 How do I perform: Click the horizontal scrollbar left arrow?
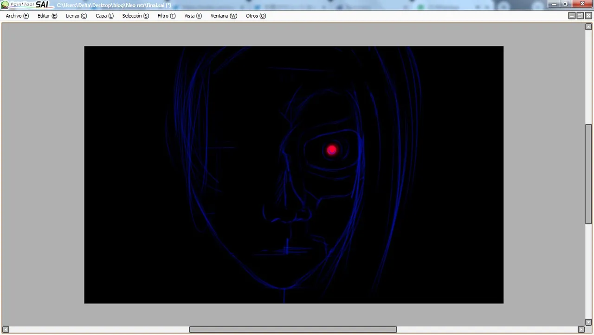pyautogui.click(x=6, y=329)
